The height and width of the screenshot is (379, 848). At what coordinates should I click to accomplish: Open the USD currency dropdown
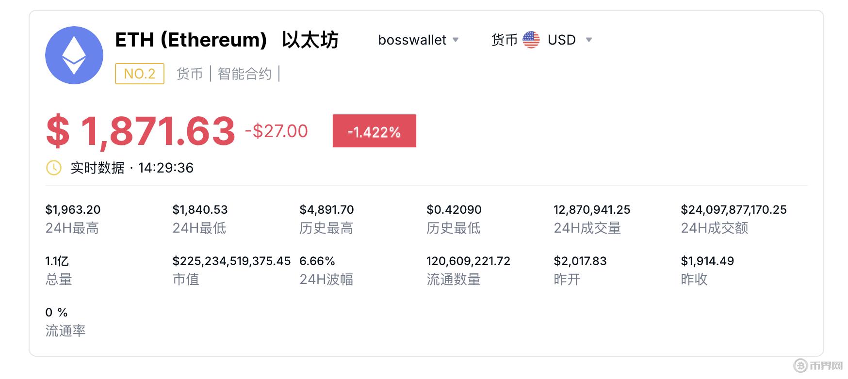coord(589,40)
